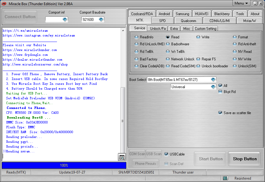
Task: Select the Repair FS option
Action: coord(206,59)
